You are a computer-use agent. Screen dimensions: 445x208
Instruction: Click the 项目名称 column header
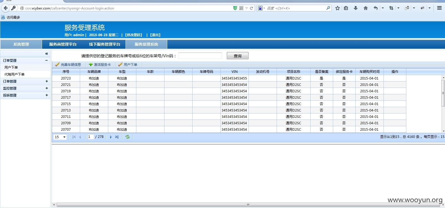pos(294,72)
